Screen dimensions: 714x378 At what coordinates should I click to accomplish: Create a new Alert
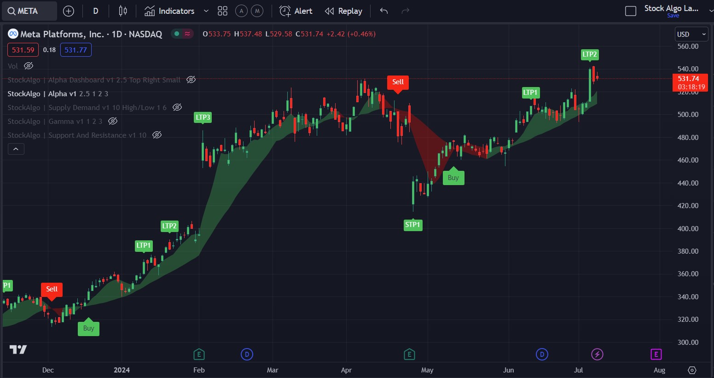click(296, 11)
